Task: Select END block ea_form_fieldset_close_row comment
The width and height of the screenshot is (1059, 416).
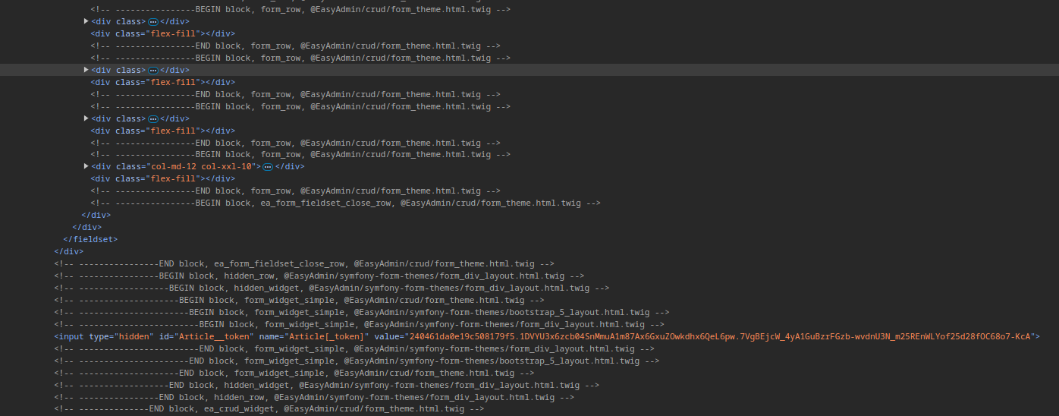Action: click(x=303, y=263)
